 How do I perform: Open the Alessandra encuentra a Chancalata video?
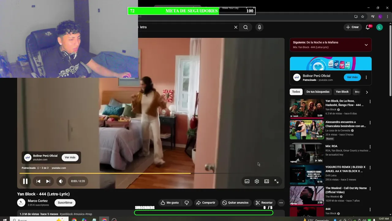307,130
